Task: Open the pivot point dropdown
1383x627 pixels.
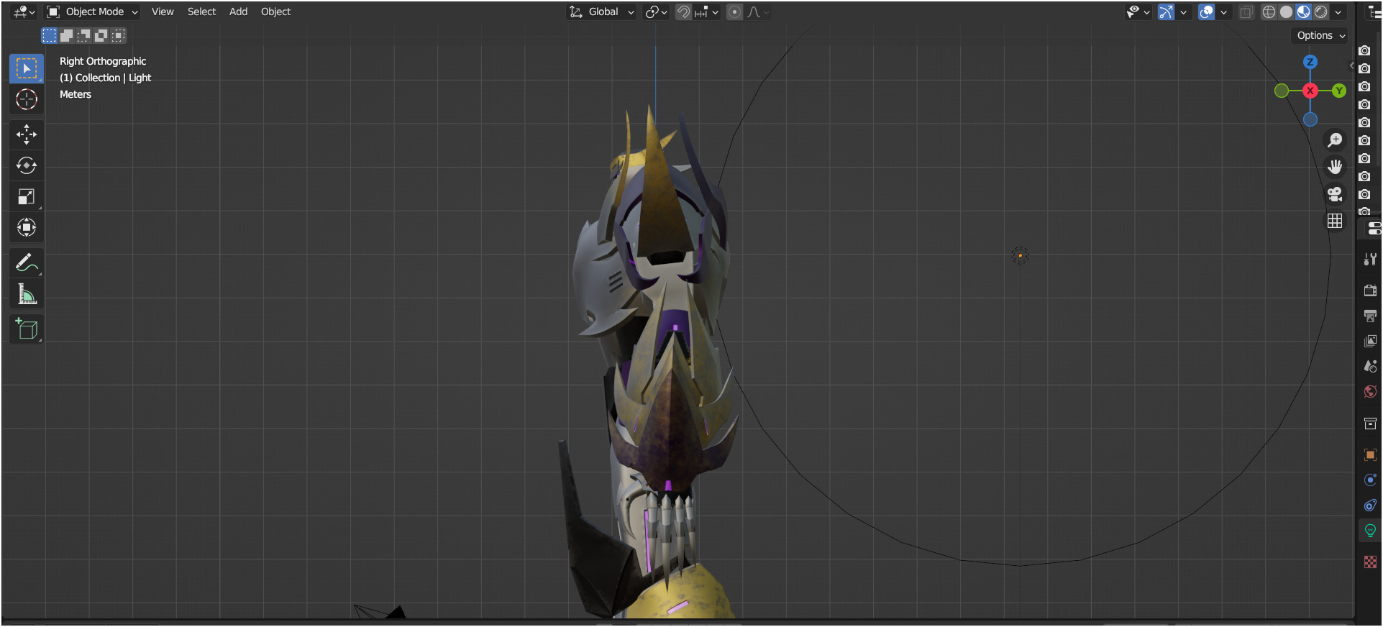Action: pos(656,12)
